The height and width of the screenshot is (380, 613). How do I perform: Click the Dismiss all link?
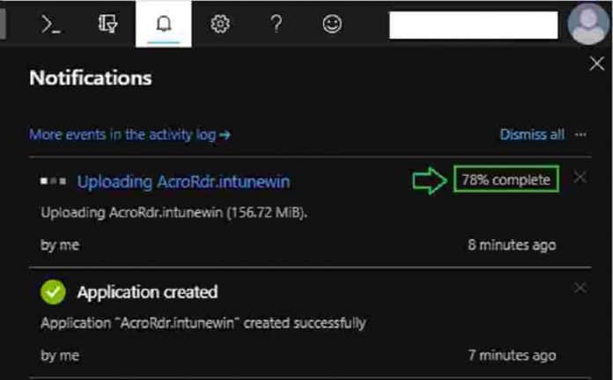532,135
